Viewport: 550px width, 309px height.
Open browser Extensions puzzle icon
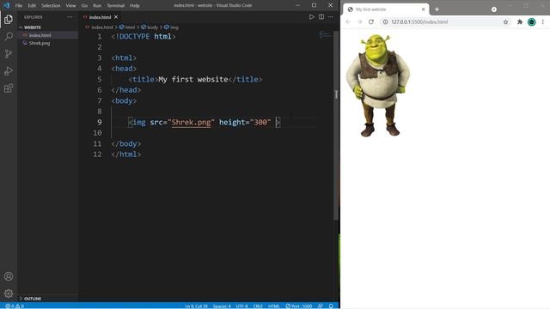(x=520, y=21)
